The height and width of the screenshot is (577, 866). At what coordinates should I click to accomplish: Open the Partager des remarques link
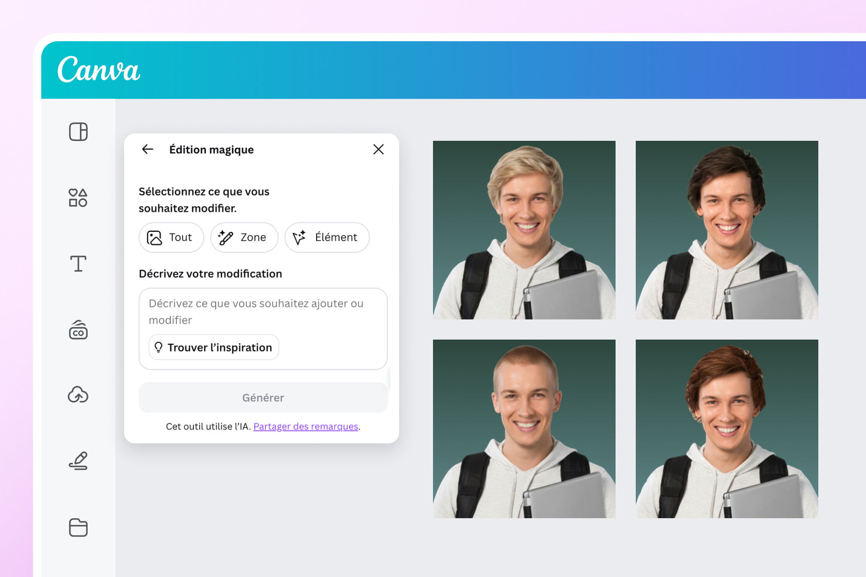coord(306,426)
